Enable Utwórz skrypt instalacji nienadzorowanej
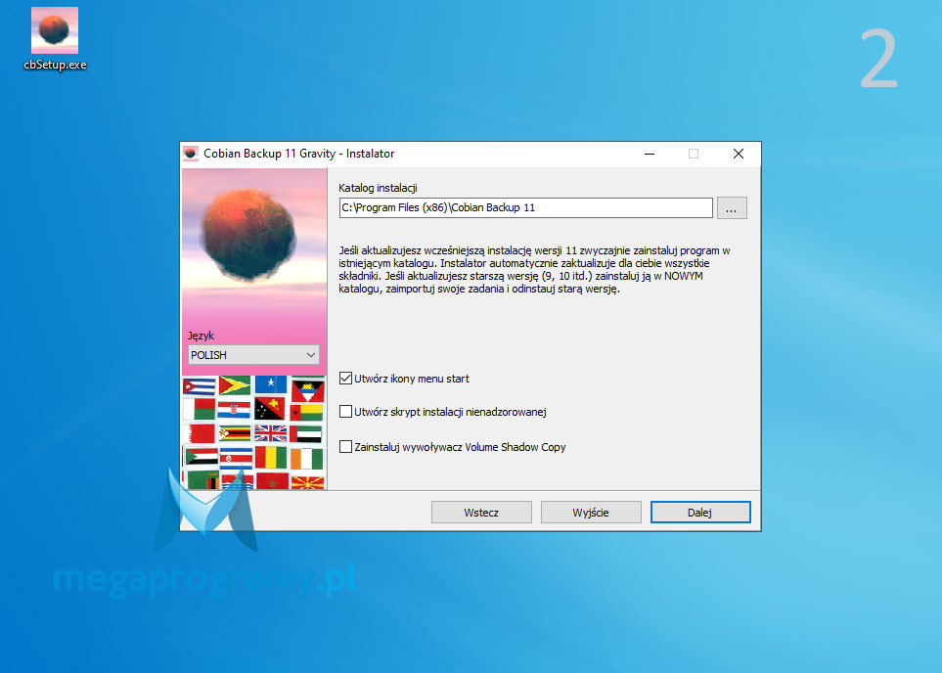This screenshot has height=673, width=942. point(345,412)
